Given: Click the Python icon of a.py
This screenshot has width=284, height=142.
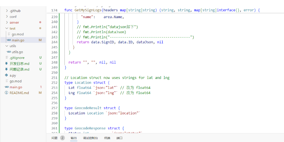Looking at the screenshot, I should click(x=6, y=75).
